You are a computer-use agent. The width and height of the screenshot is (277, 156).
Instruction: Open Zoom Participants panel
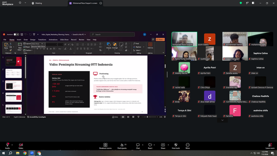coord(122,146)
